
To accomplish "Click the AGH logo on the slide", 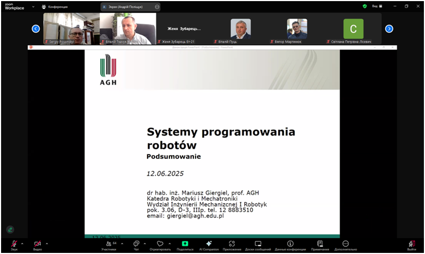I will [108, 70].
